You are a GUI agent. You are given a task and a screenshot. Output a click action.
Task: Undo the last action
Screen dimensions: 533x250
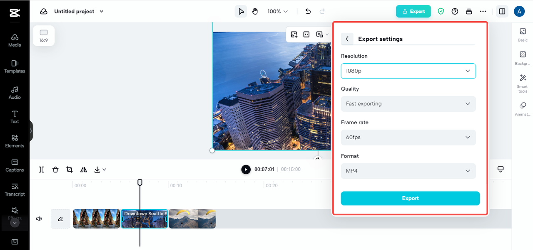point(308,12)
